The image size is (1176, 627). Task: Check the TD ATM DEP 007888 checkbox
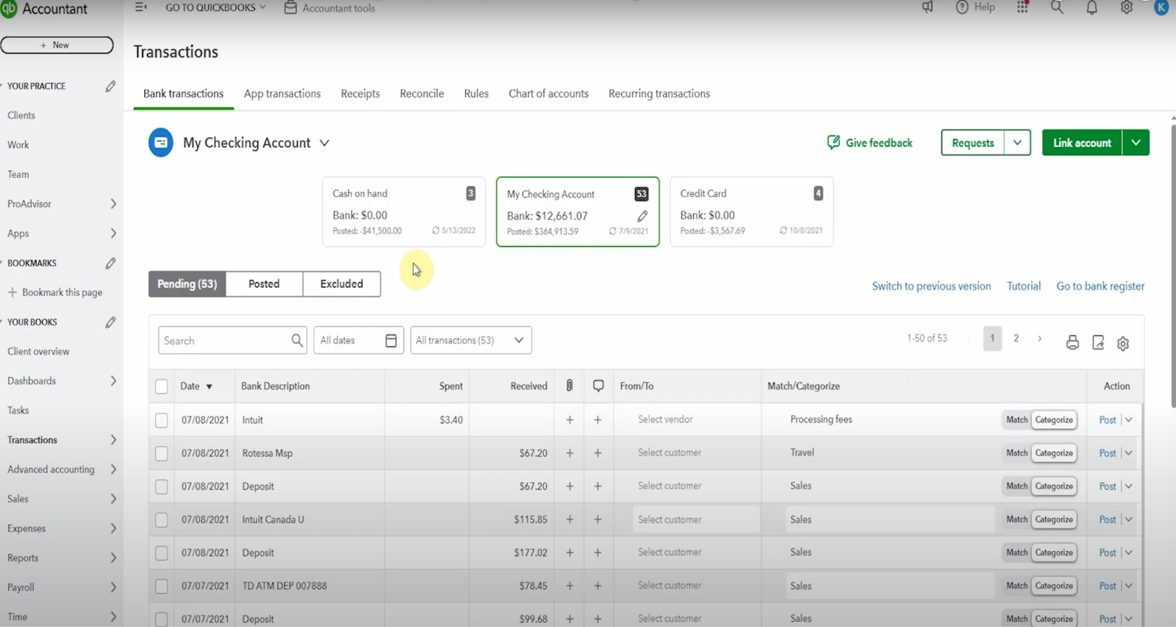pyautogui.click(x=162, y=587)
